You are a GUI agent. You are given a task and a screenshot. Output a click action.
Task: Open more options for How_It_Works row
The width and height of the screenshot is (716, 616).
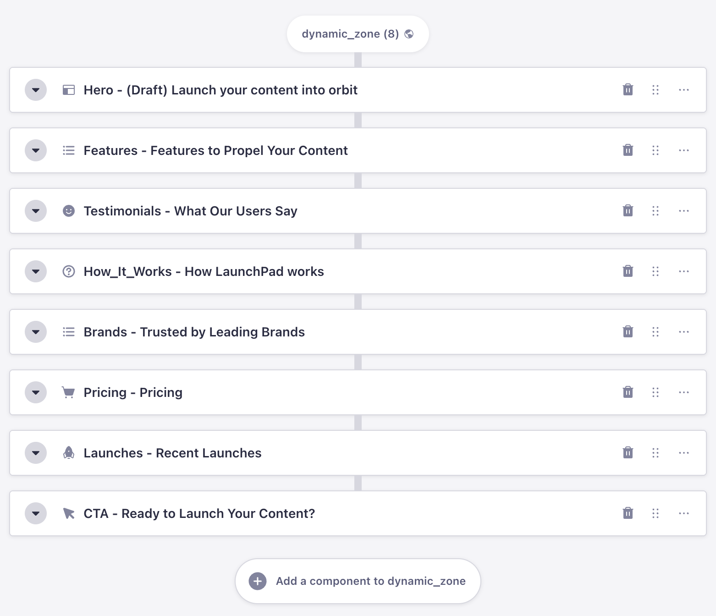point(684,271)
